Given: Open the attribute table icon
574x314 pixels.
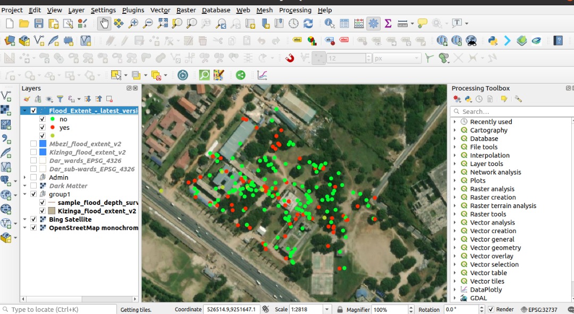Looking at the screenshot, I should (344, 23).
